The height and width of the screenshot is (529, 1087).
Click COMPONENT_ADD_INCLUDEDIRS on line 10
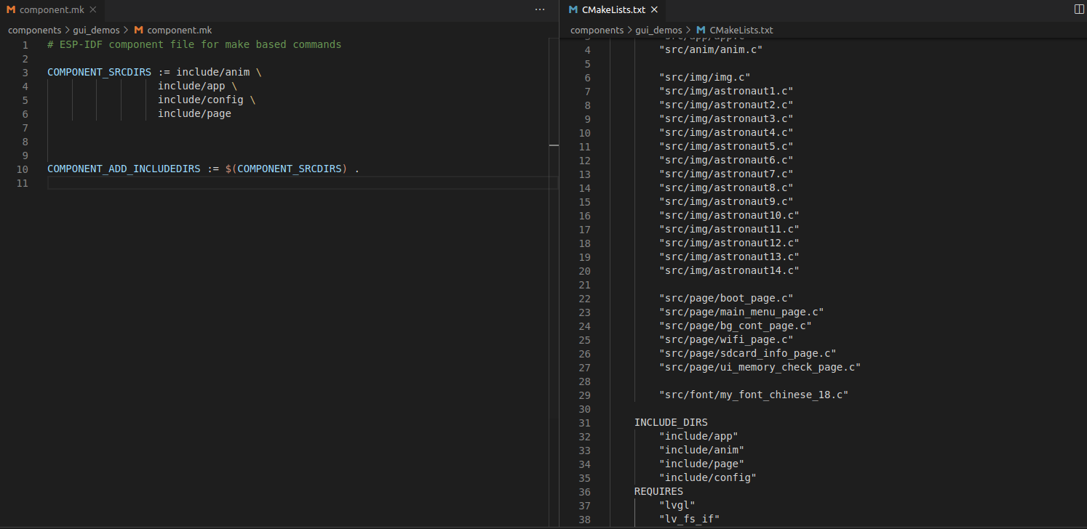click(x=124, y=169)
